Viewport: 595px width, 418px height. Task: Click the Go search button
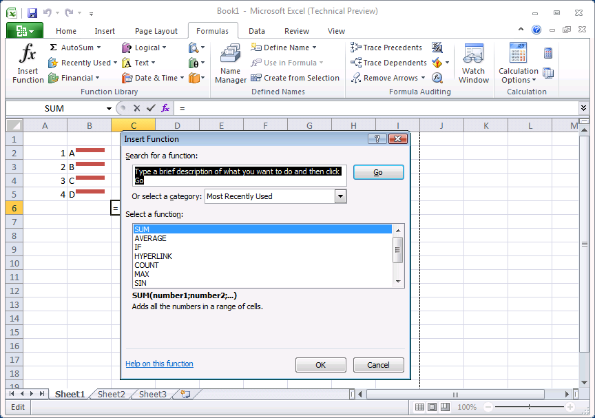(378, 172)
